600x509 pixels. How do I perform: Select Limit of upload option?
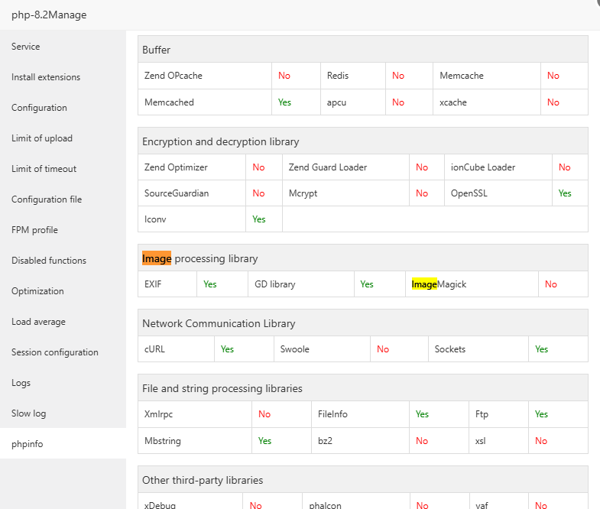42,138
